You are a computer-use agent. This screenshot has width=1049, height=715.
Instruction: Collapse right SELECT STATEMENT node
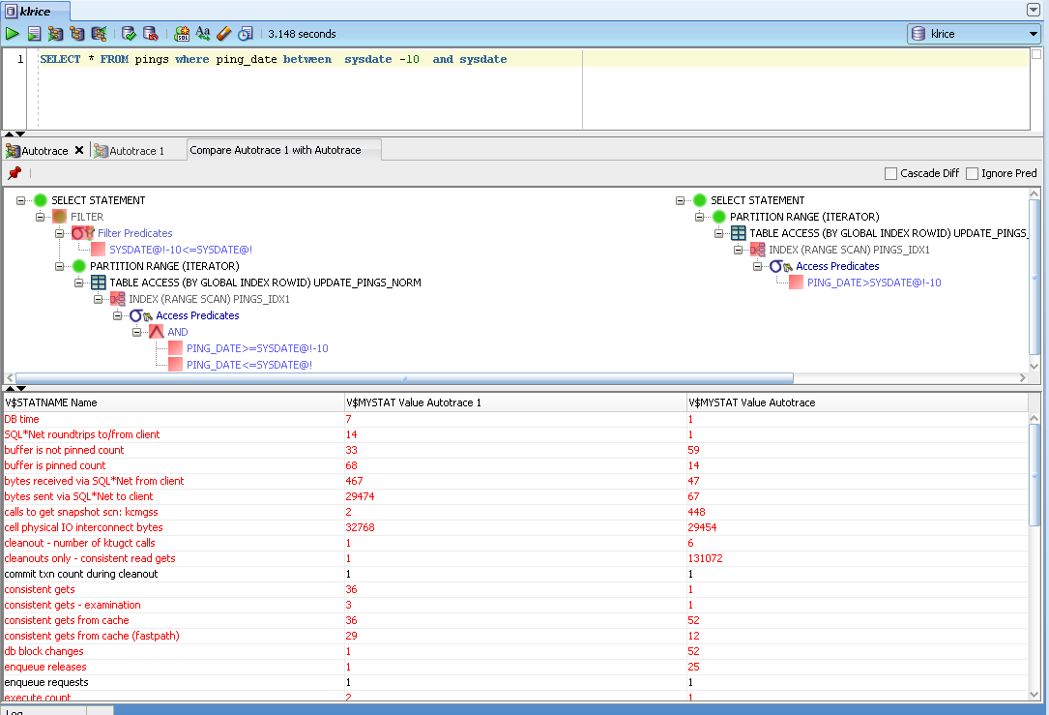681,200
